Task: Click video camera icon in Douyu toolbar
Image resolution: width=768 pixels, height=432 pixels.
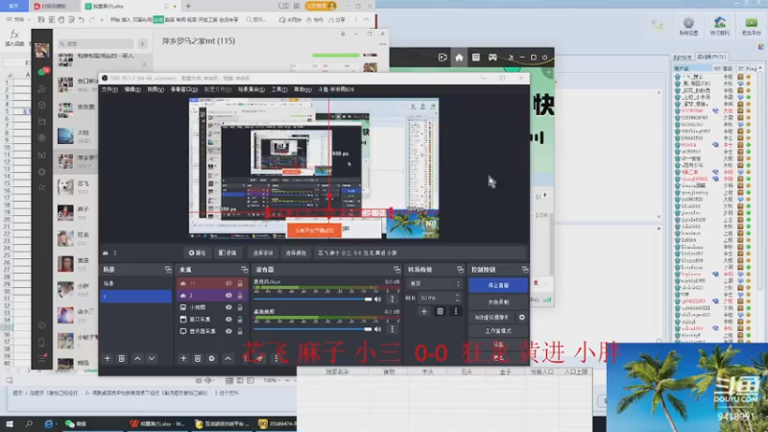Action: click(443, 58)
